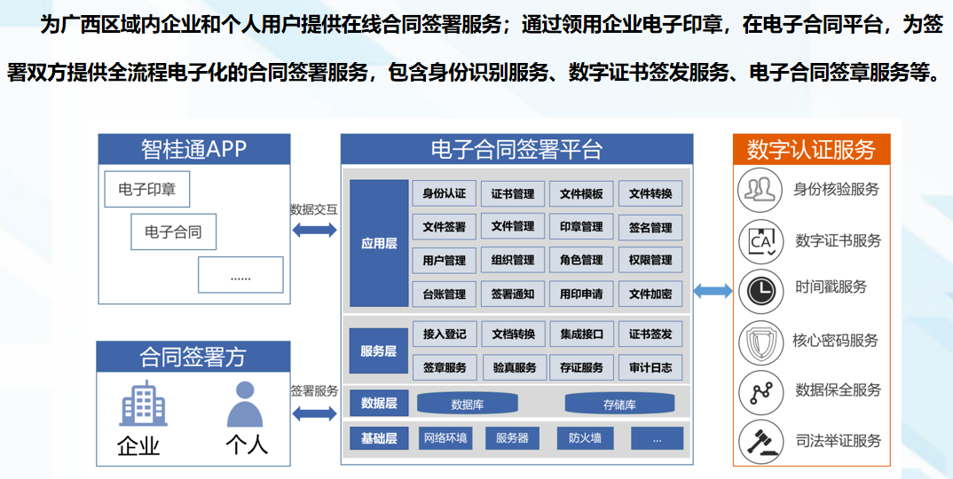Click the 证书签发 service box
Image resolution: width=953 pixels, height=479 pixels.
(650, 334)
